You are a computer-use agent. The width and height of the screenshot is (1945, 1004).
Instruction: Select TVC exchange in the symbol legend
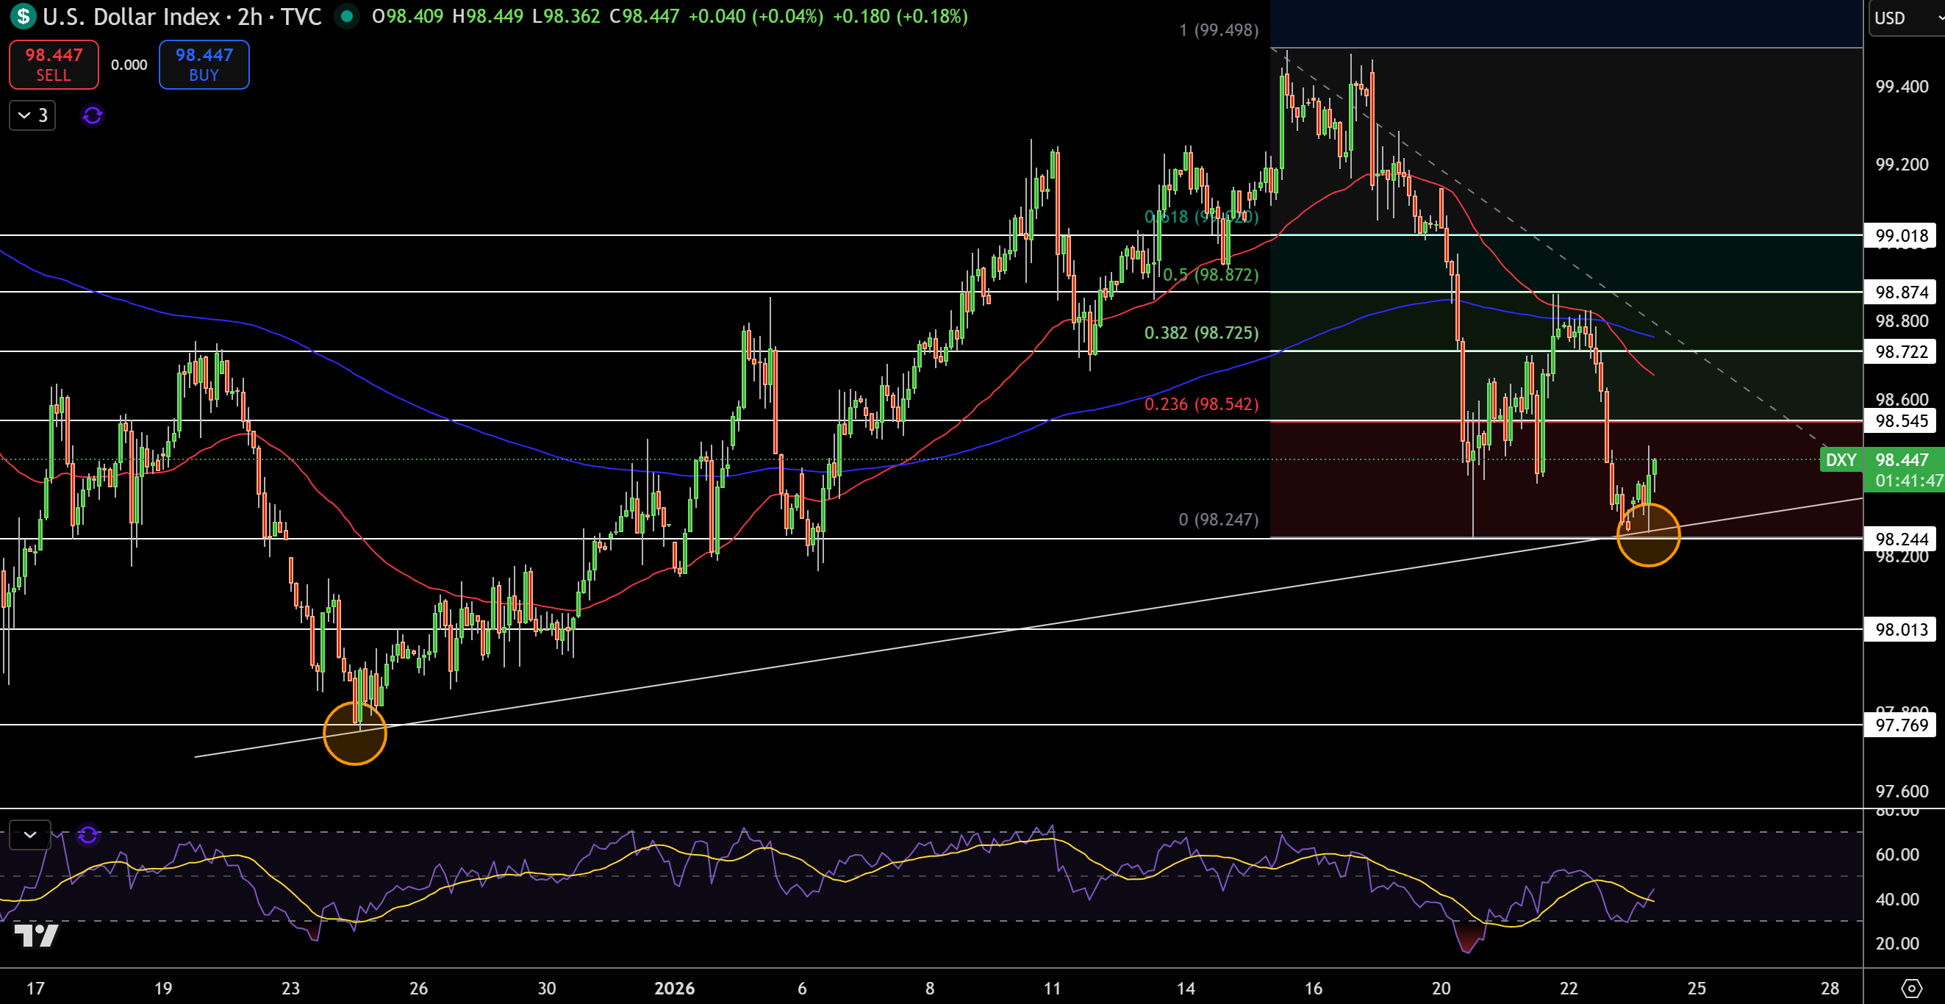coord(301,17)
